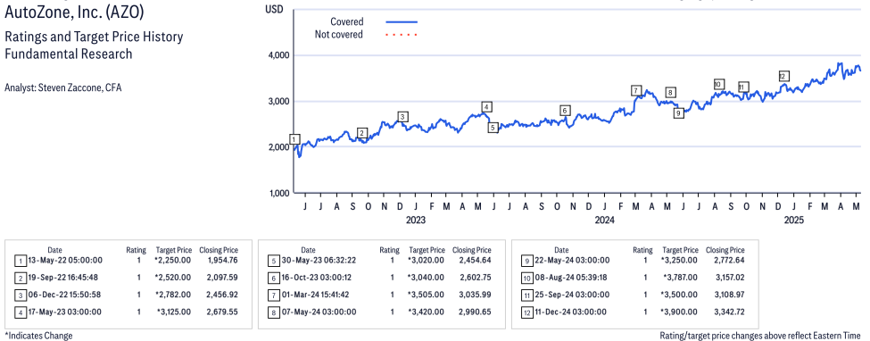Viewport: 870px width, 341px height.
Task: Select closing price '3,342.72'
Action: tap(728, 312)
